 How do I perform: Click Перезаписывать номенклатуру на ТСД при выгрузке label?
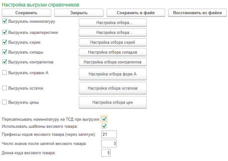tap(51, 119)
